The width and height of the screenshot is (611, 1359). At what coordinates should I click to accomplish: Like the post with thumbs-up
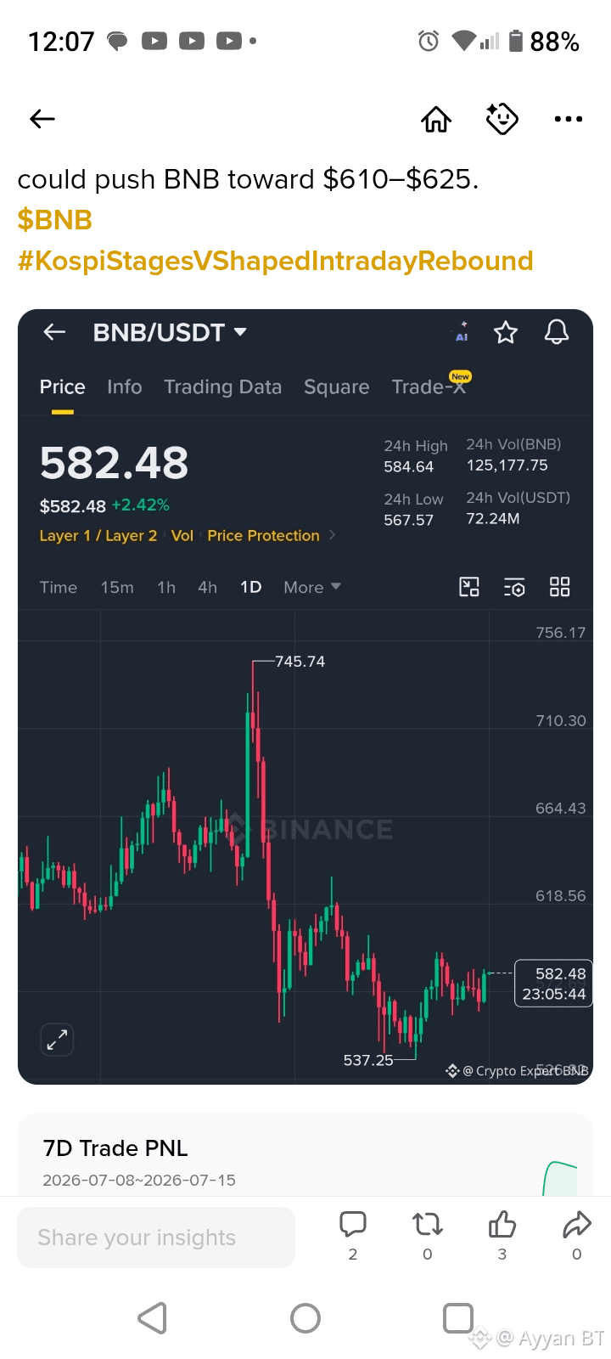502,1224
